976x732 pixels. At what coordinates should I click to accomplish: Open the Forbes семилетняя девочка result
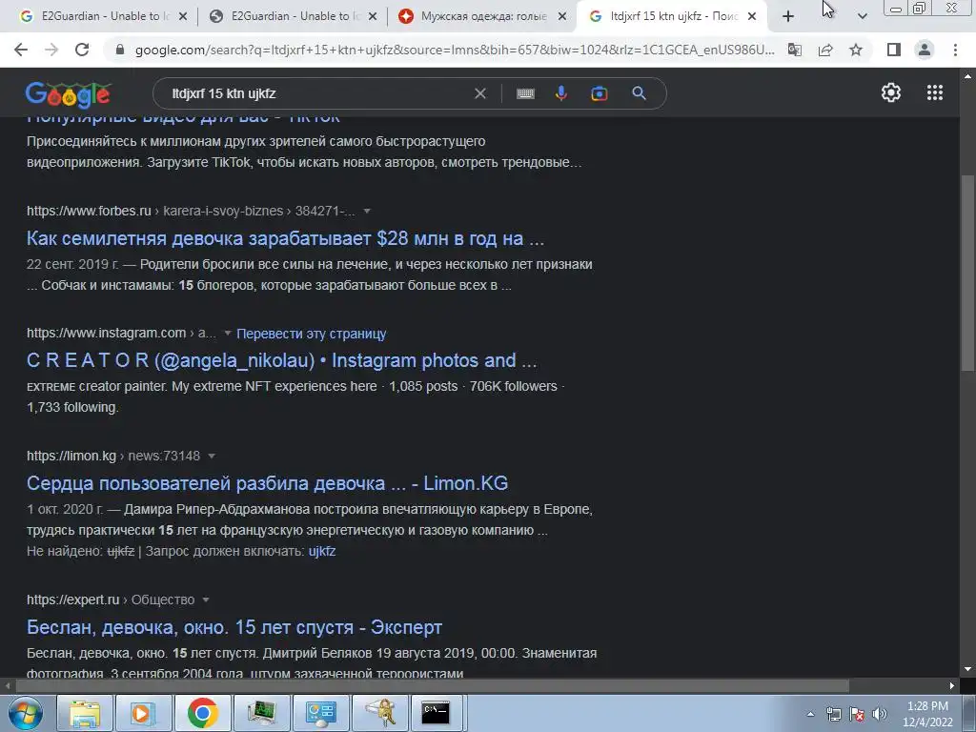tap(285, 237)
